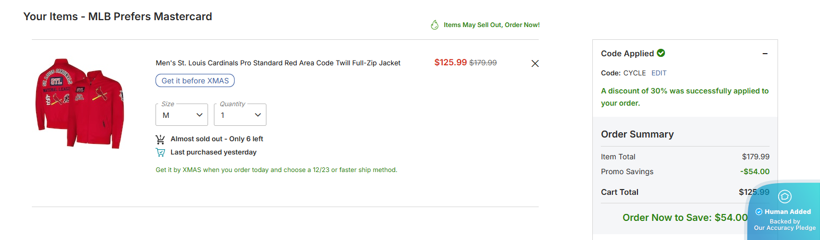
Task: Click the Our Accuracy Pledge badge text
Action: coord(784,228)
